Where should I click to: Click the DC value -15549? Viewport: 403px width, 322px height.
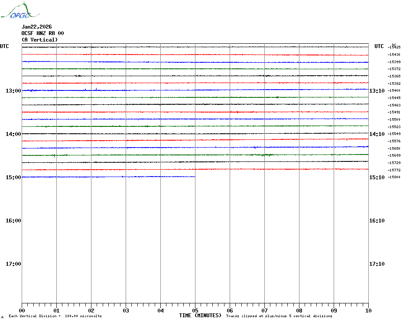pyautogui.click(x=394, y=134)
